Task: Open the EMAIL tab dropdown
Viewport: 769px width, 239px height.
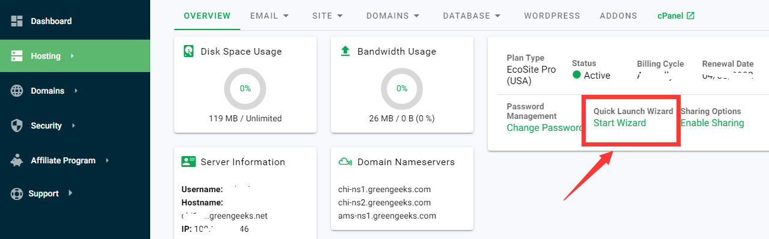Action: (270, 16)
